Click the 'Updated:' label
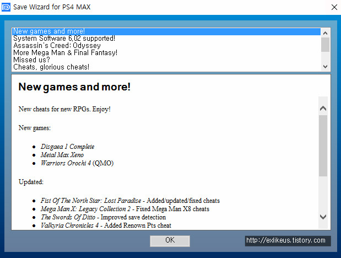Viewport: 341px width, 258px height. click(x=31, y=182)
